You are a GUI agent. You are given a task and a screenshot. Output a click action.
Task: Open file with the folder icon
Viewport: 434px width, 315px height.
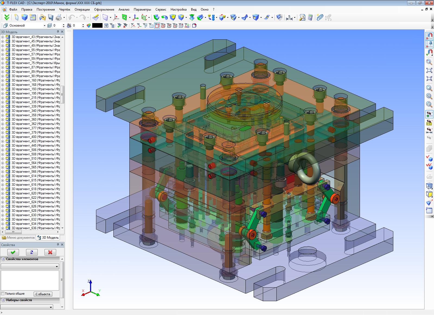click(x=43, y=18)
